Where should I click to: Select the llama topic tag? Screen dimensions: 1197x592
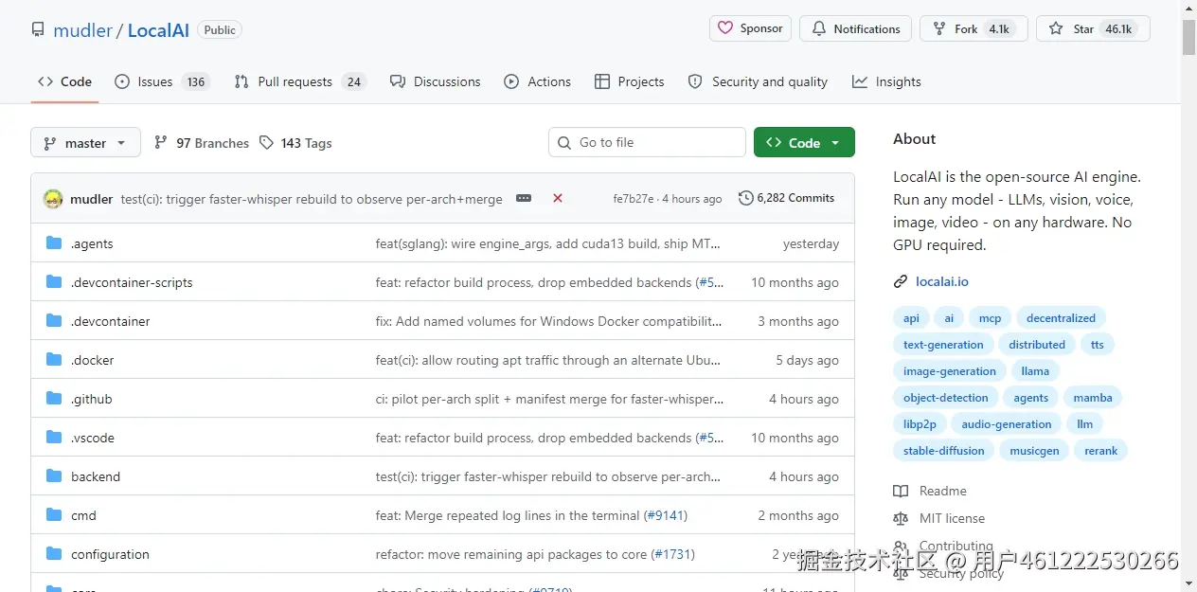click(x=1035, y=371)
